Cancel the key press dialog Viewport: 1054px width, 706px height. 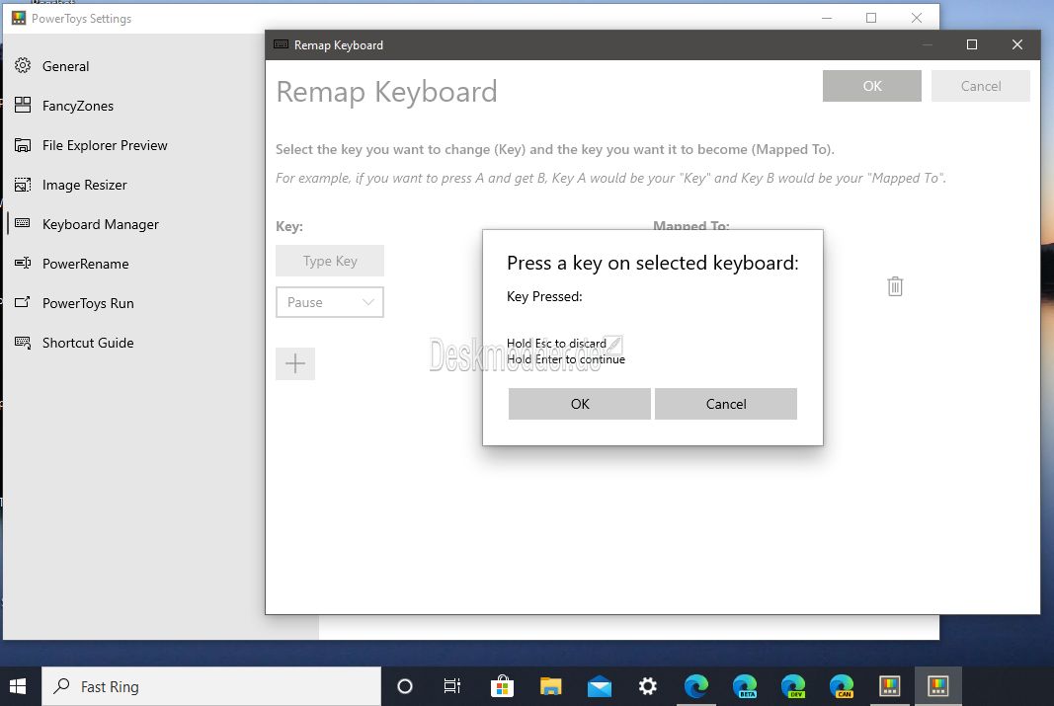tap(726, 404)
